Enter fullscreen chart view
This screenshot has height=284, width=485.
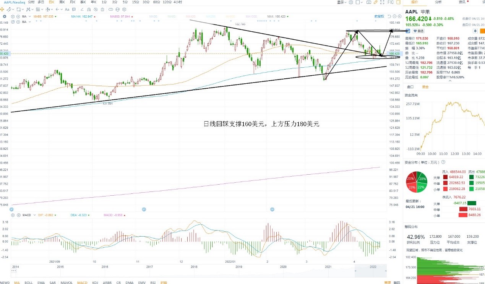tap(382, 2)
